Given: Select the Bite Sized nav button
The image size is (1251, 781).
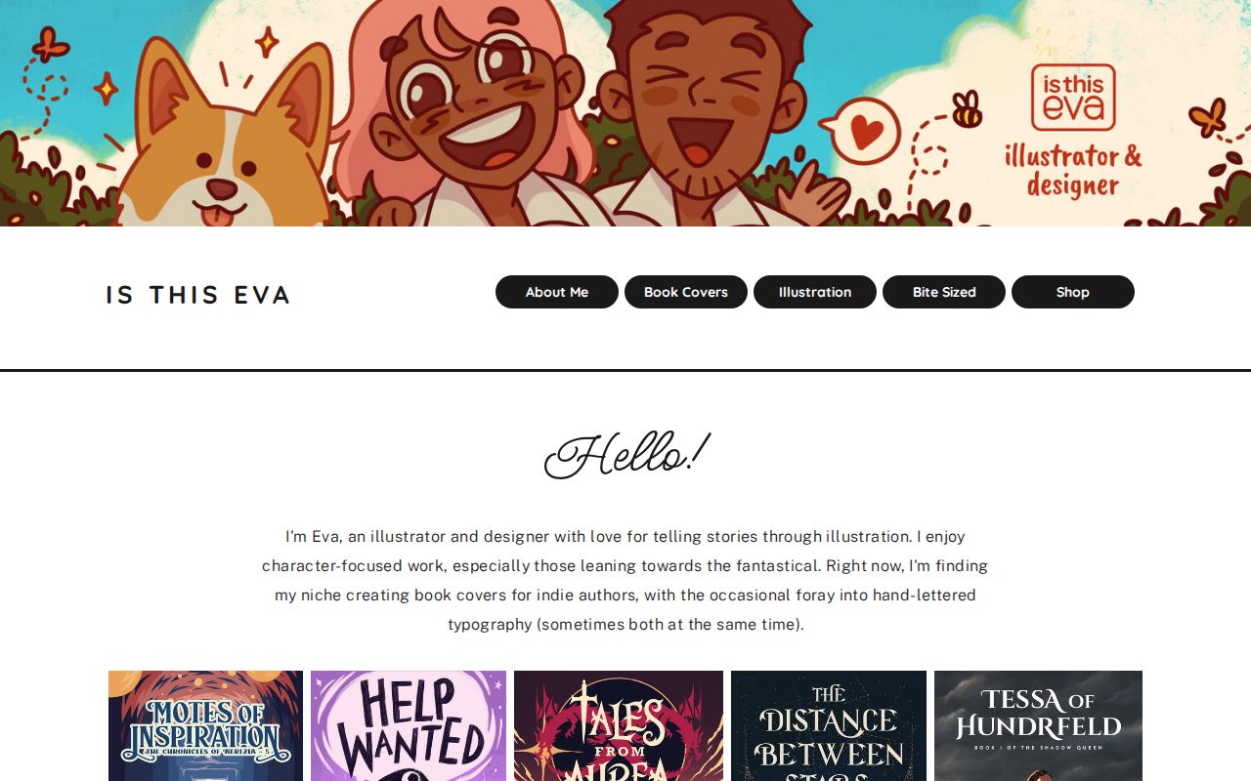Looking at the screenshot, I should (x=944, y=292).
